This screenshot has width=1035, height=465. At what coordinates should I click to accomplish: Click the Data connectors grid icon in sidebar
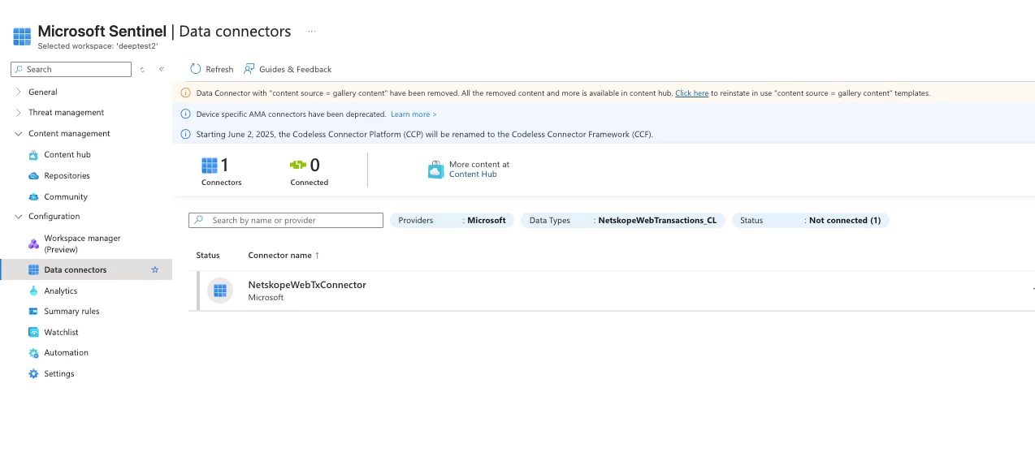coord(33,269)
